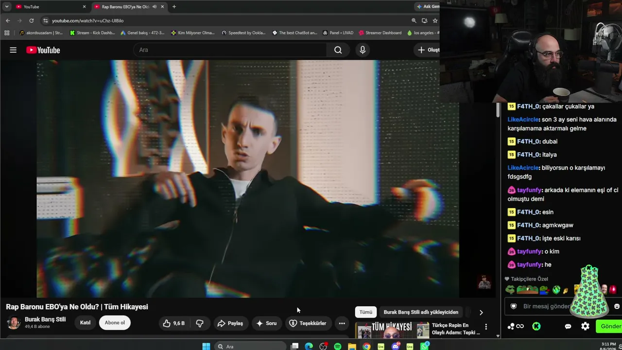Image resolution: width=622 pixels, height=350 pixels.
Task: Start voice search with the microphone icon
Action: (x=363, y=50)
